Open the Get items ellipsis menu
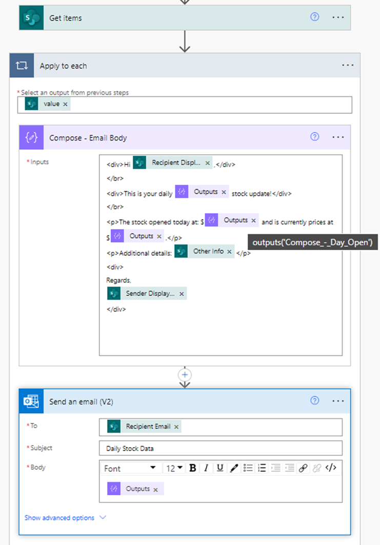380x545 pixels. [x=338, y=17]
